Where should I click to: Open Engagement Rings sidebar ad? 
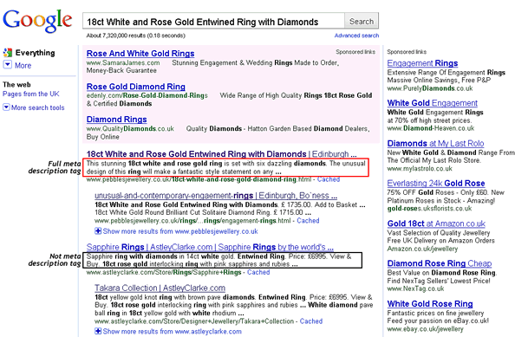pos(422,63)
